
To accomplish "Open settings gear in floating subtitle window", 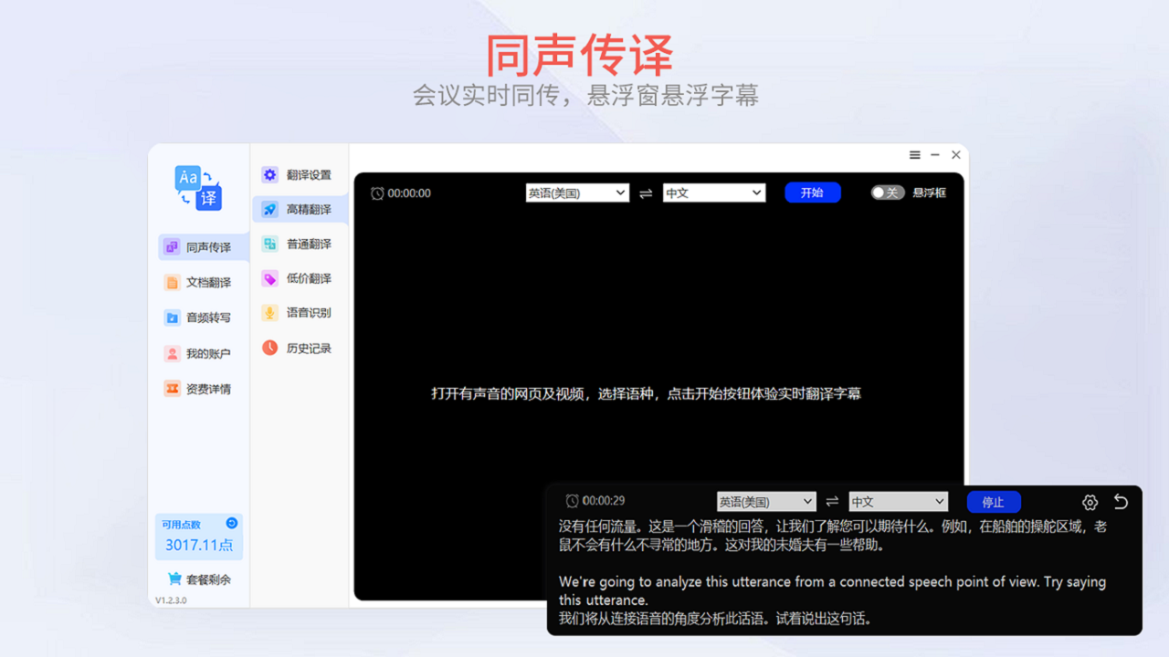I will click(x=1090, y=502).
